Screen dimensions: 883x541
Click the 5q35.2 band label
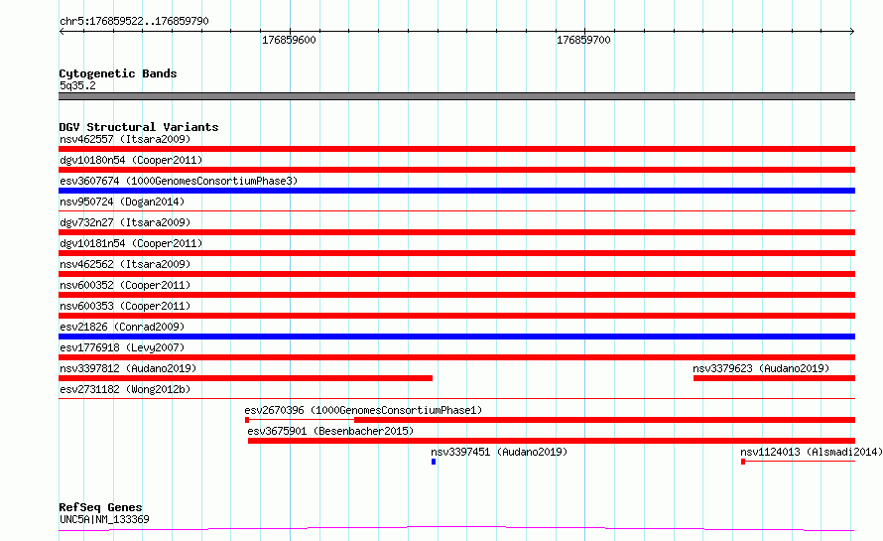(x=77, y=85)
